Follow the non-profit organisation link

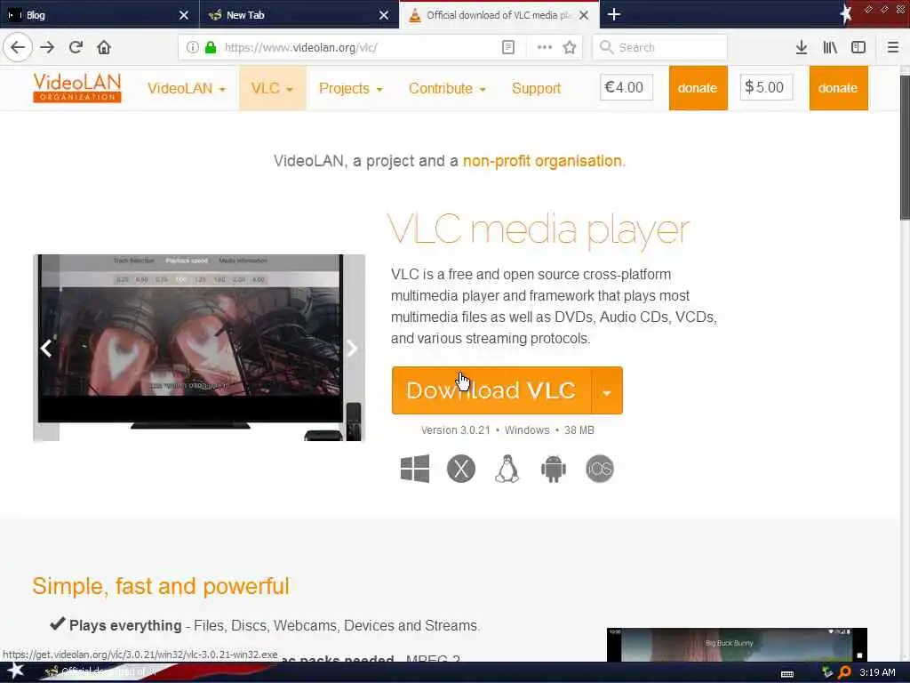tap(544, 161)
